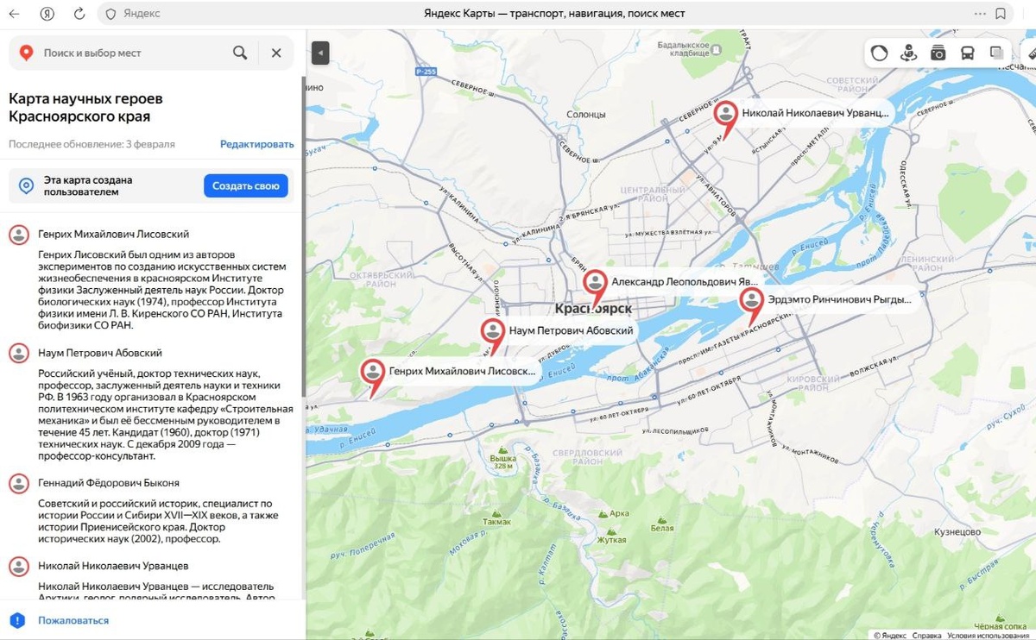This screenshot has width=1036, height=640.
Task: Click map pin of Александр Леопольдович
Action: point(596,285)
